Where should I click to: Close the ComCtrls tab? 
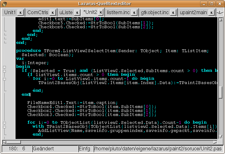pos(52,13)
